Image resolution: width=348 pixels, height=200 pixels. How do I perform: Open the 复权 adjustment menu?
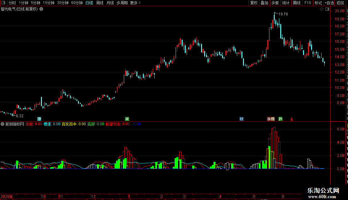click(x=254, y=3)
